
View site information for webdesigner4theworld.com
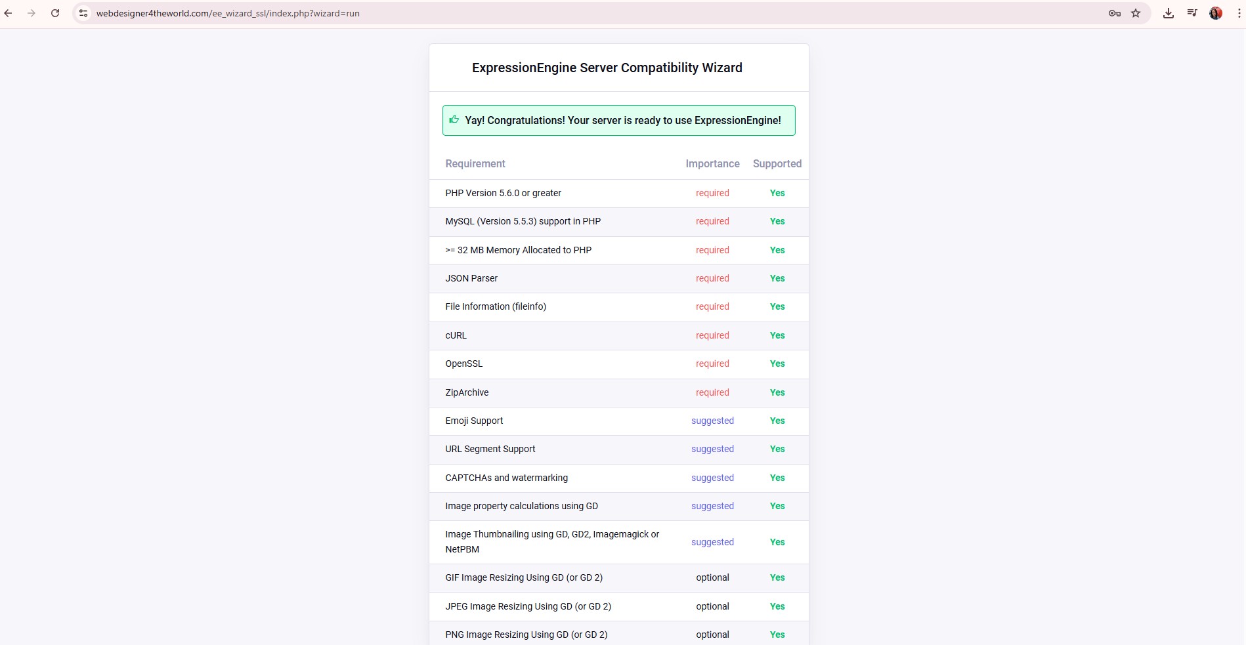coord(83,13)
